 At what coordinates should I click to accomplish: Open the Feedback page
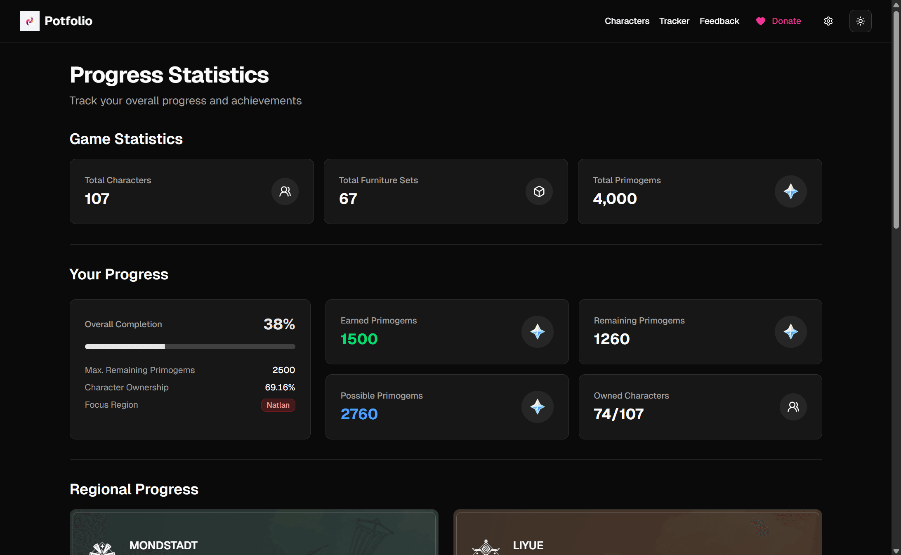(x=719, y=21)
